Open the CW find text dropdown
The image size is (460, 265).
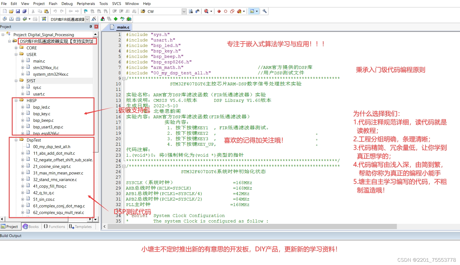point(184,12)
